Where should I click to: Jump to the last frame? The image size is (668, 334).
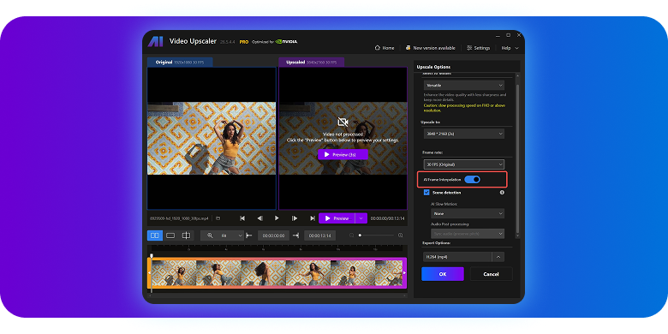[313, 218]
